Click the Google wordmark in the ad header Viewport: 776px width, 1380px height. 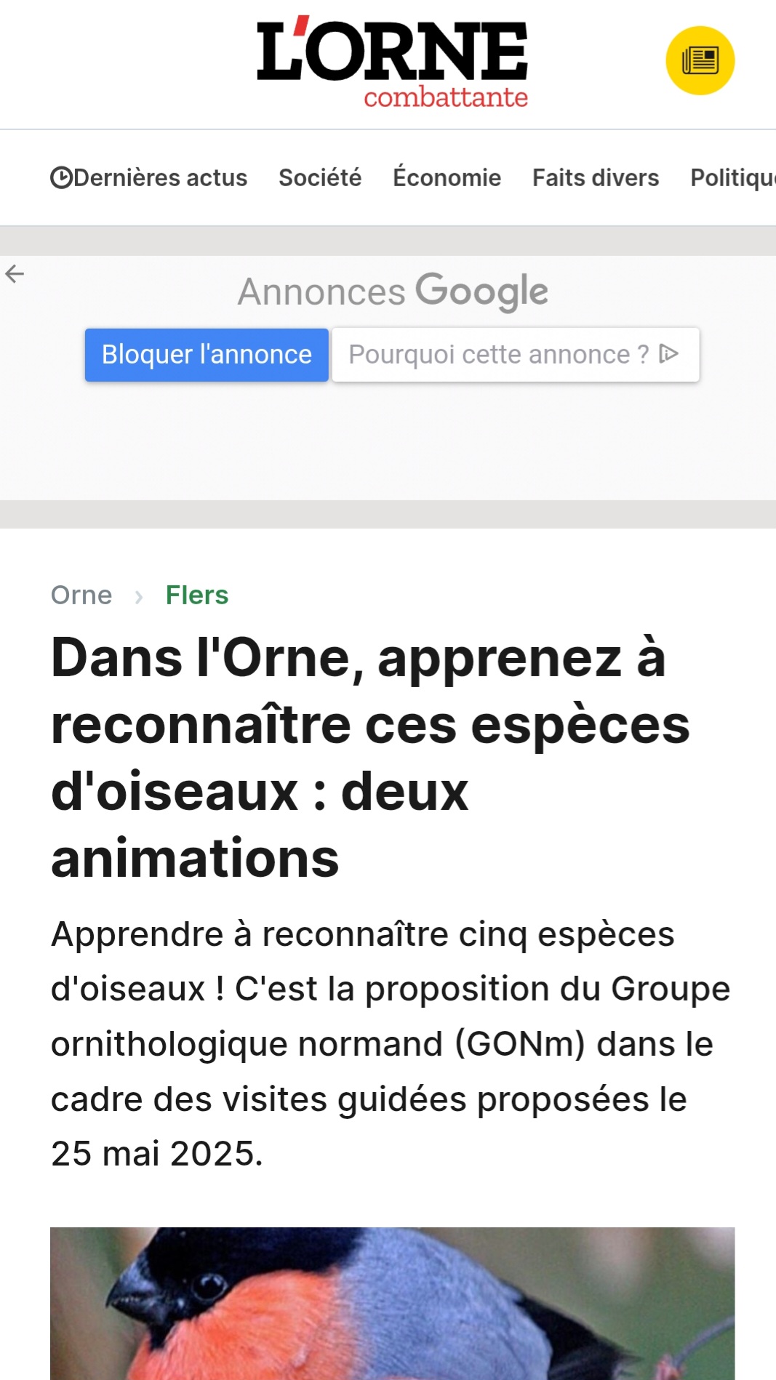click(481, 292)
